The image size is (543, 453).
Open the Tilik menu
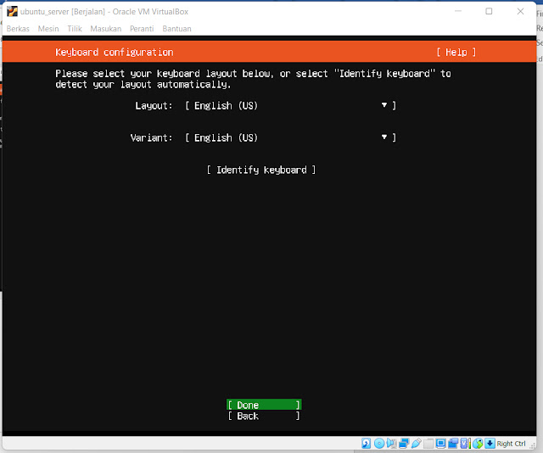pyautogui.click(x=75, y=29)
